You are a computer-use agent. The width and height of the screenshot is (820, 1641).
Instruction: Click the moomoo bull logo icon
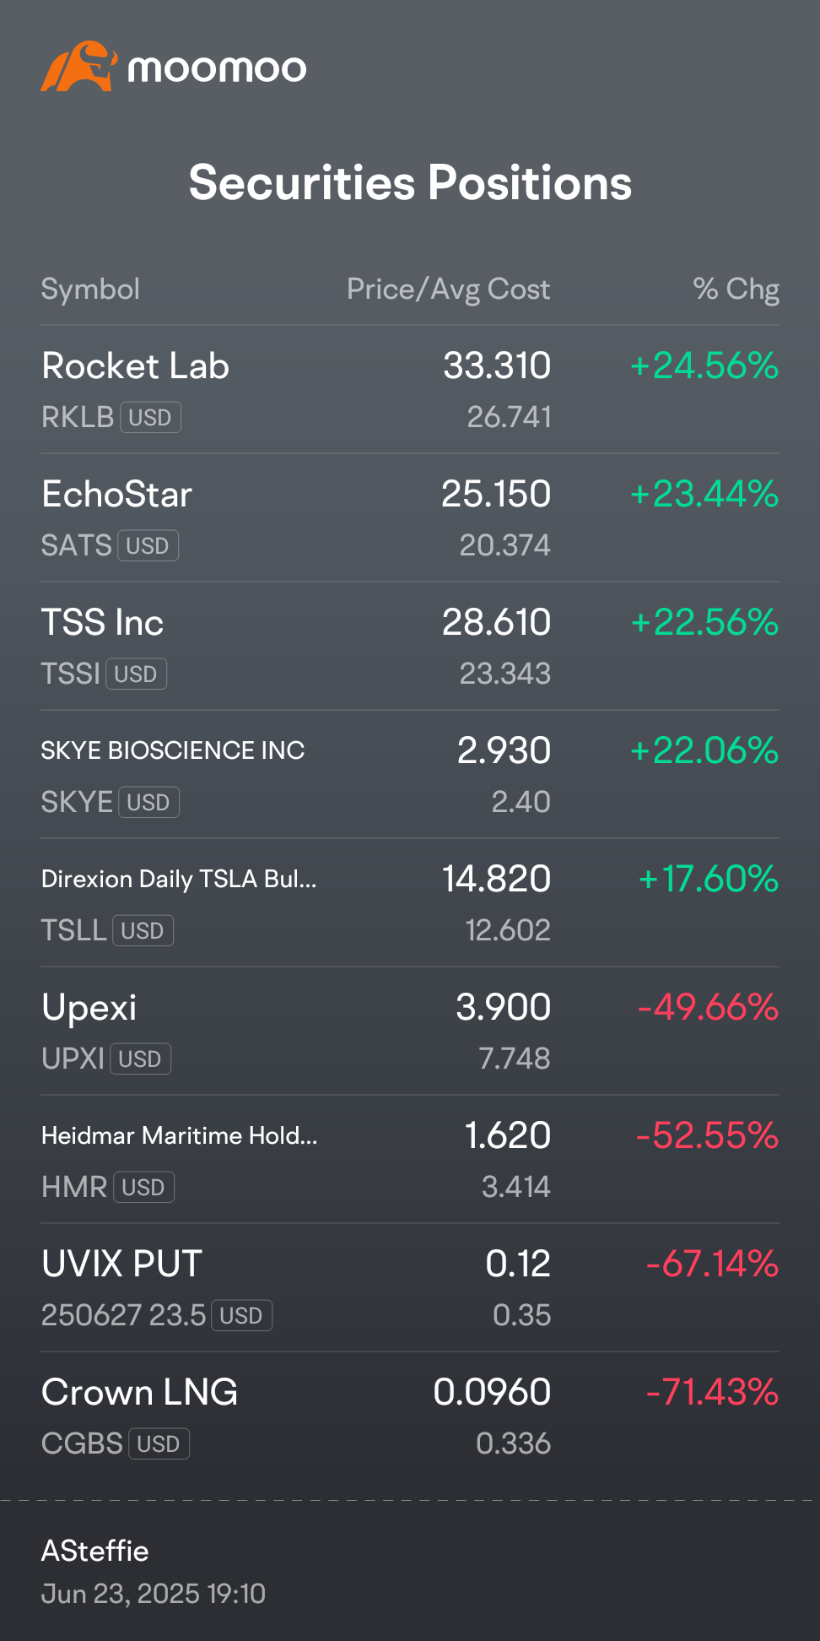coord(78,67)
